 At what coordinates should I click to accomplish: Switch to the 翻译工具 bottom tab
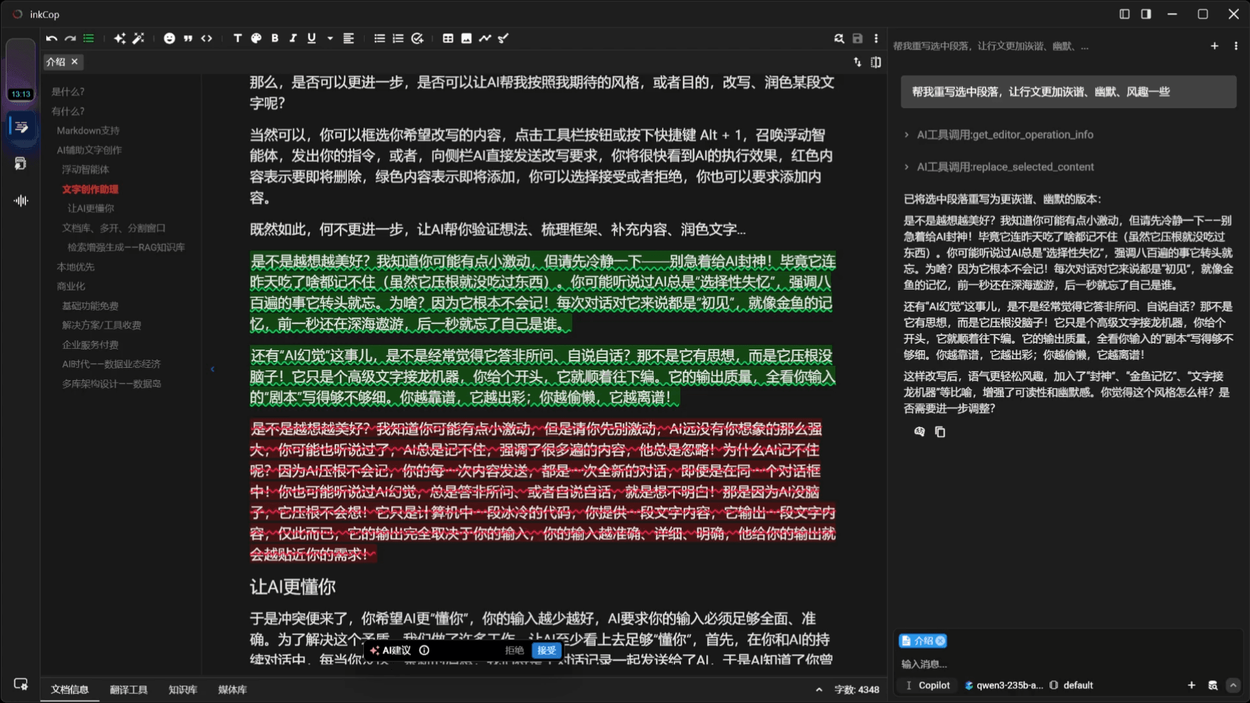[x=128, y=689]
